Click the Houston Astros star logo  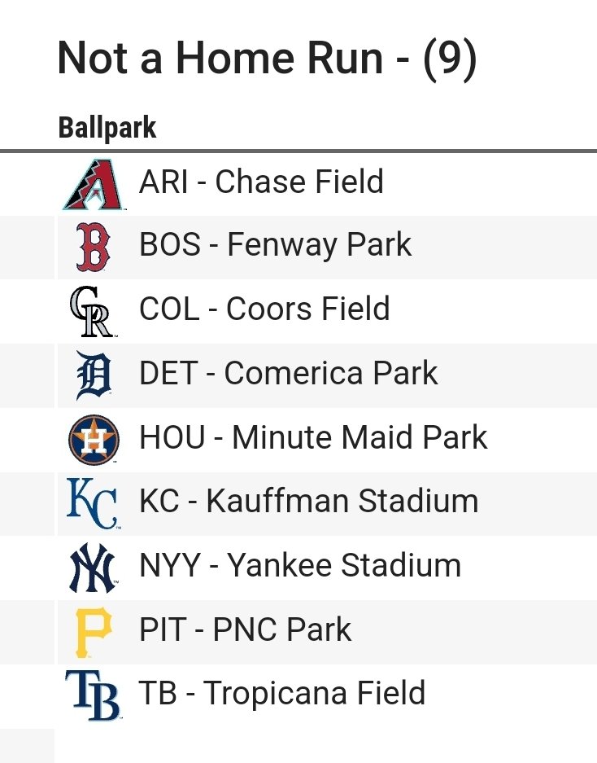[x=94, y=440]
